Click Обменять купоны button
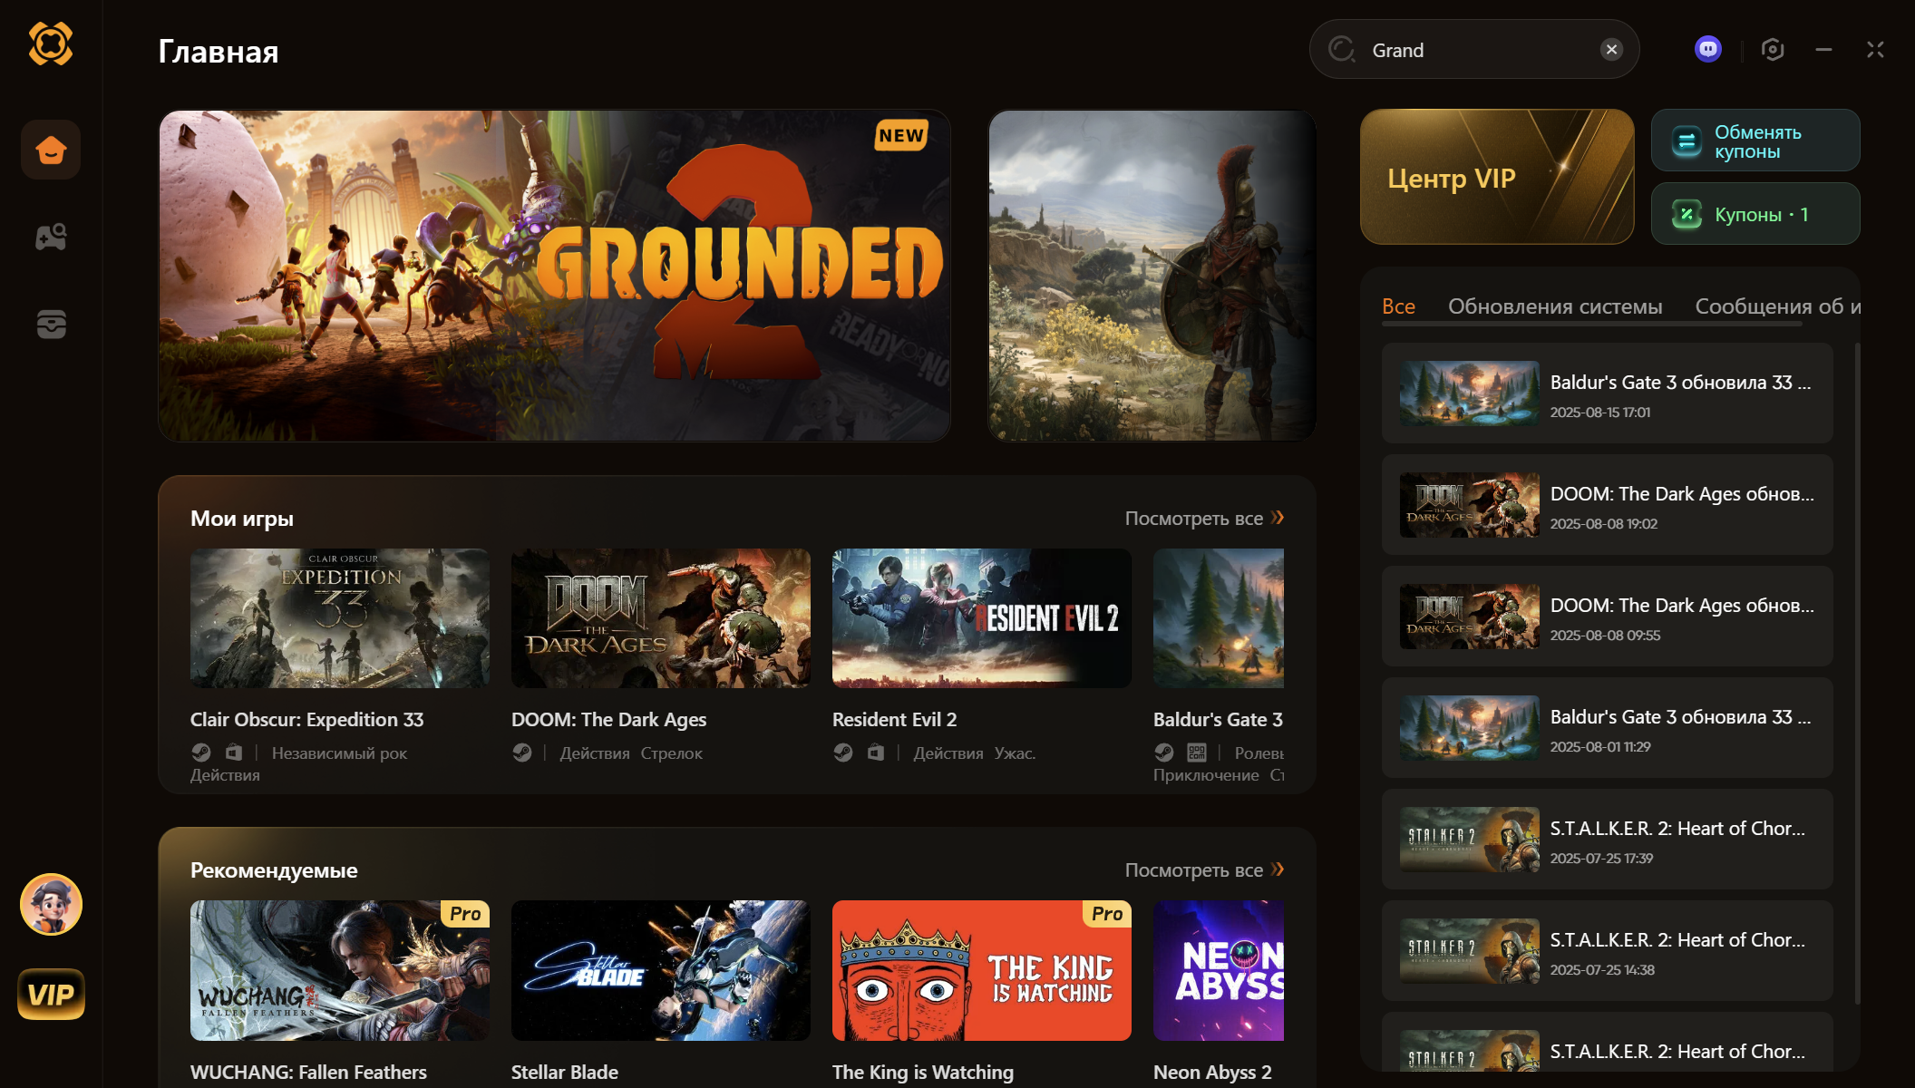The width and height of the screenshot is (1915, 1088). [x=1755, y=141]
